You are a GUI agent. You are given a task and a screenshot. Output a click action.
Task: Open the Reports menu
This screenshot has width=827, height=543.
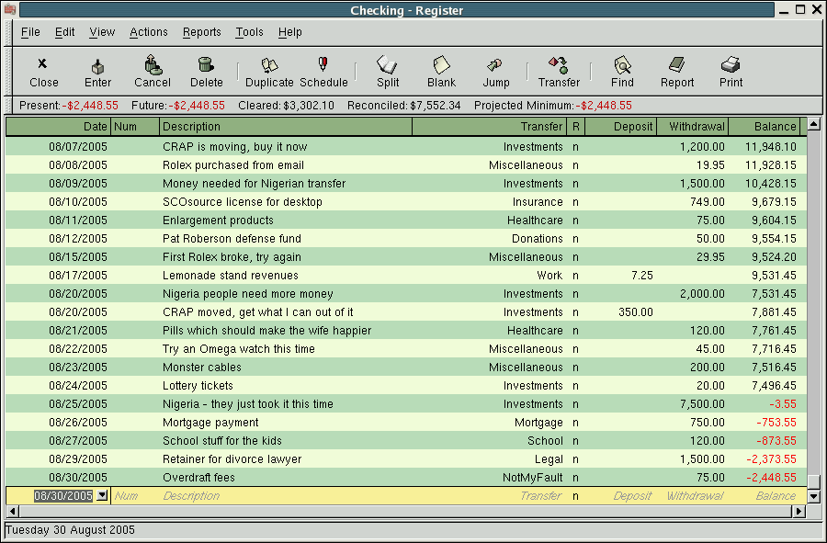coord(201,32)
